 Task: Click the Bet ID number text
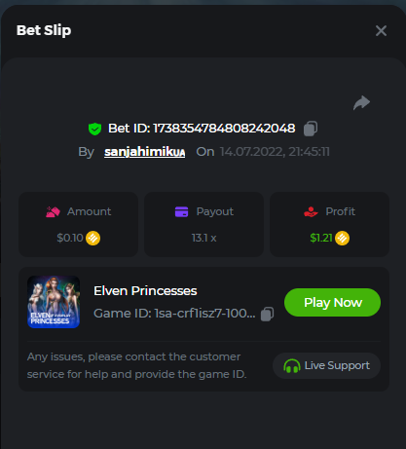(x=224, y=129)
